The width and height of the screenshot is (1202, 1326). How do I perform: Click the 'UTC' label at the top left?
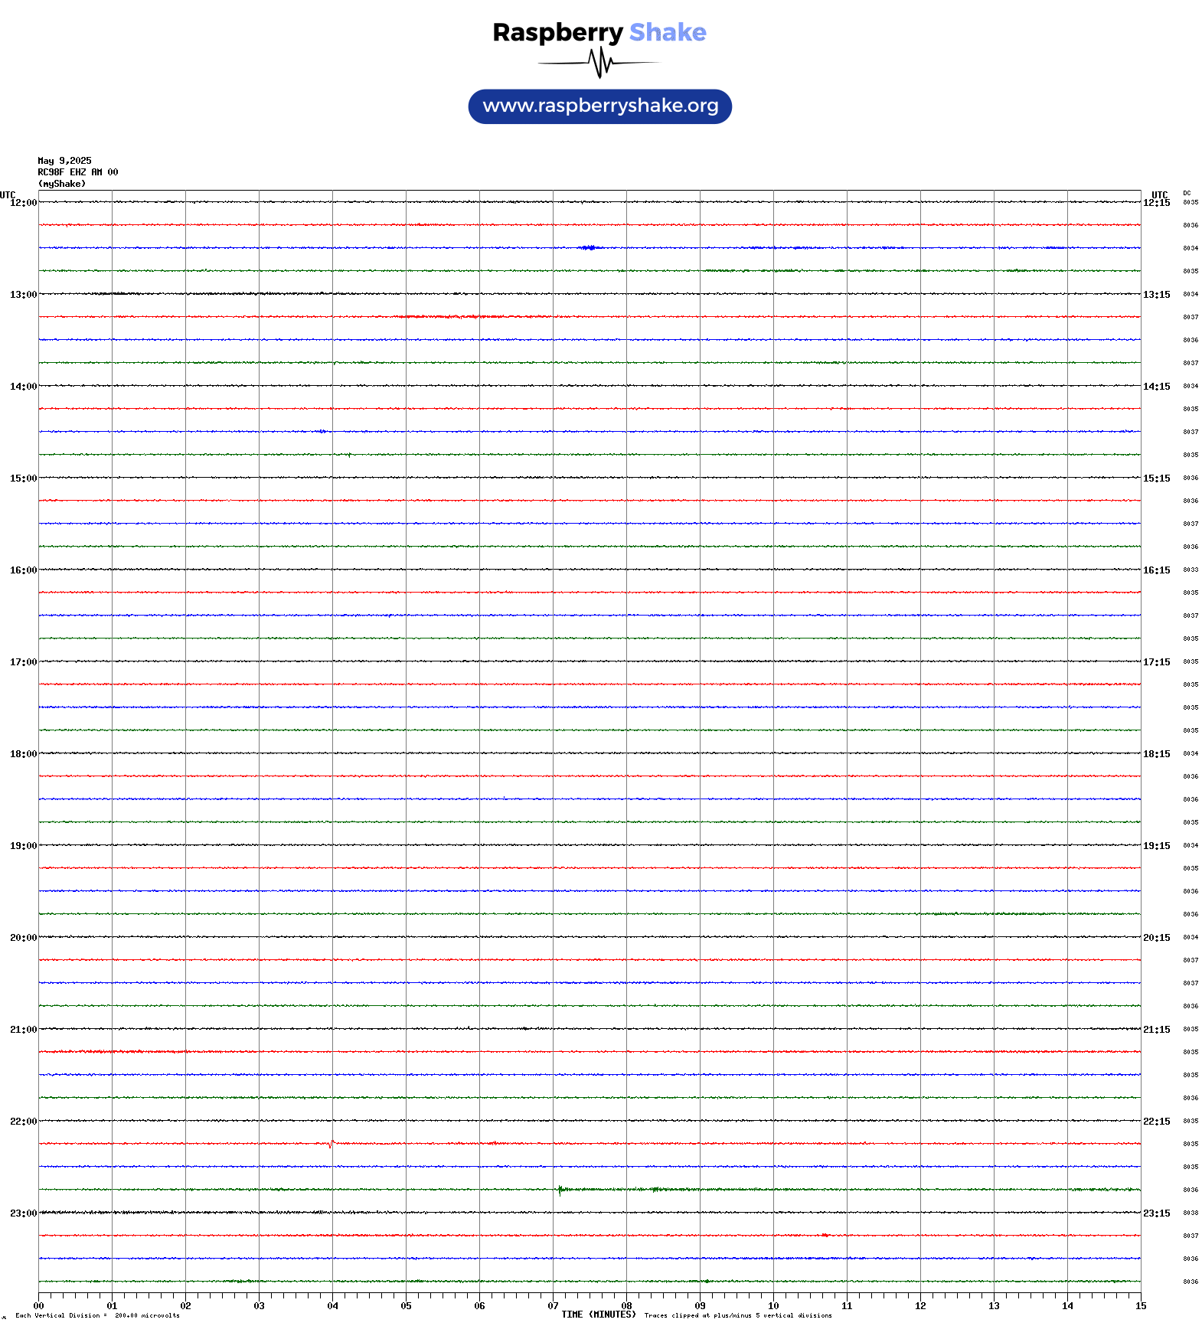(x=8, y=194)
